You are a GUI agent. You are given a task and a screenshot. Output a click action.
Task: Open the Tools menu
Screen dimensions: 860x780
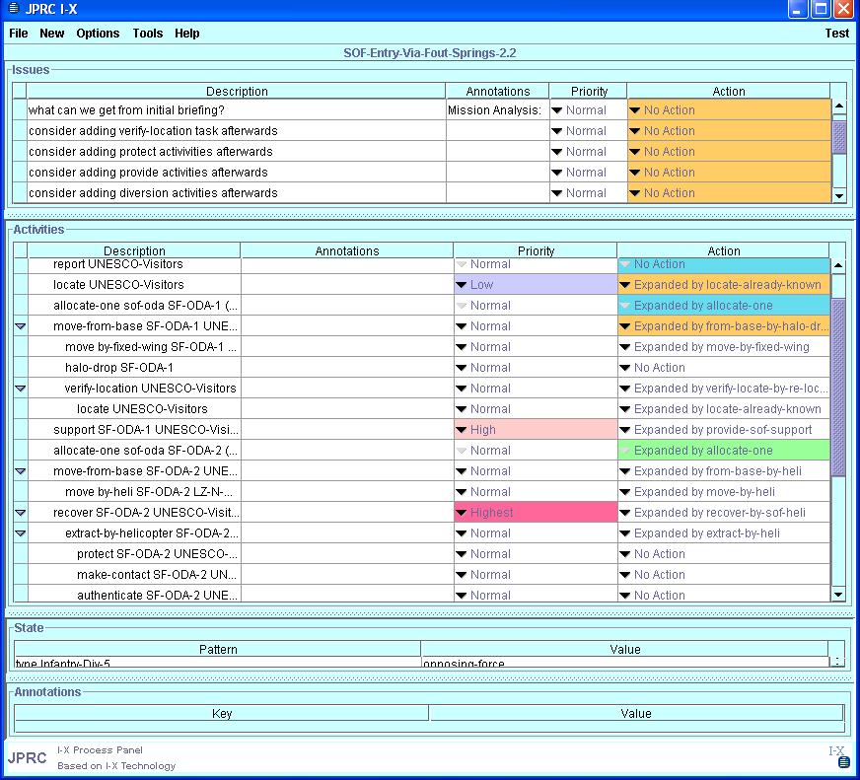pos(147,34)
